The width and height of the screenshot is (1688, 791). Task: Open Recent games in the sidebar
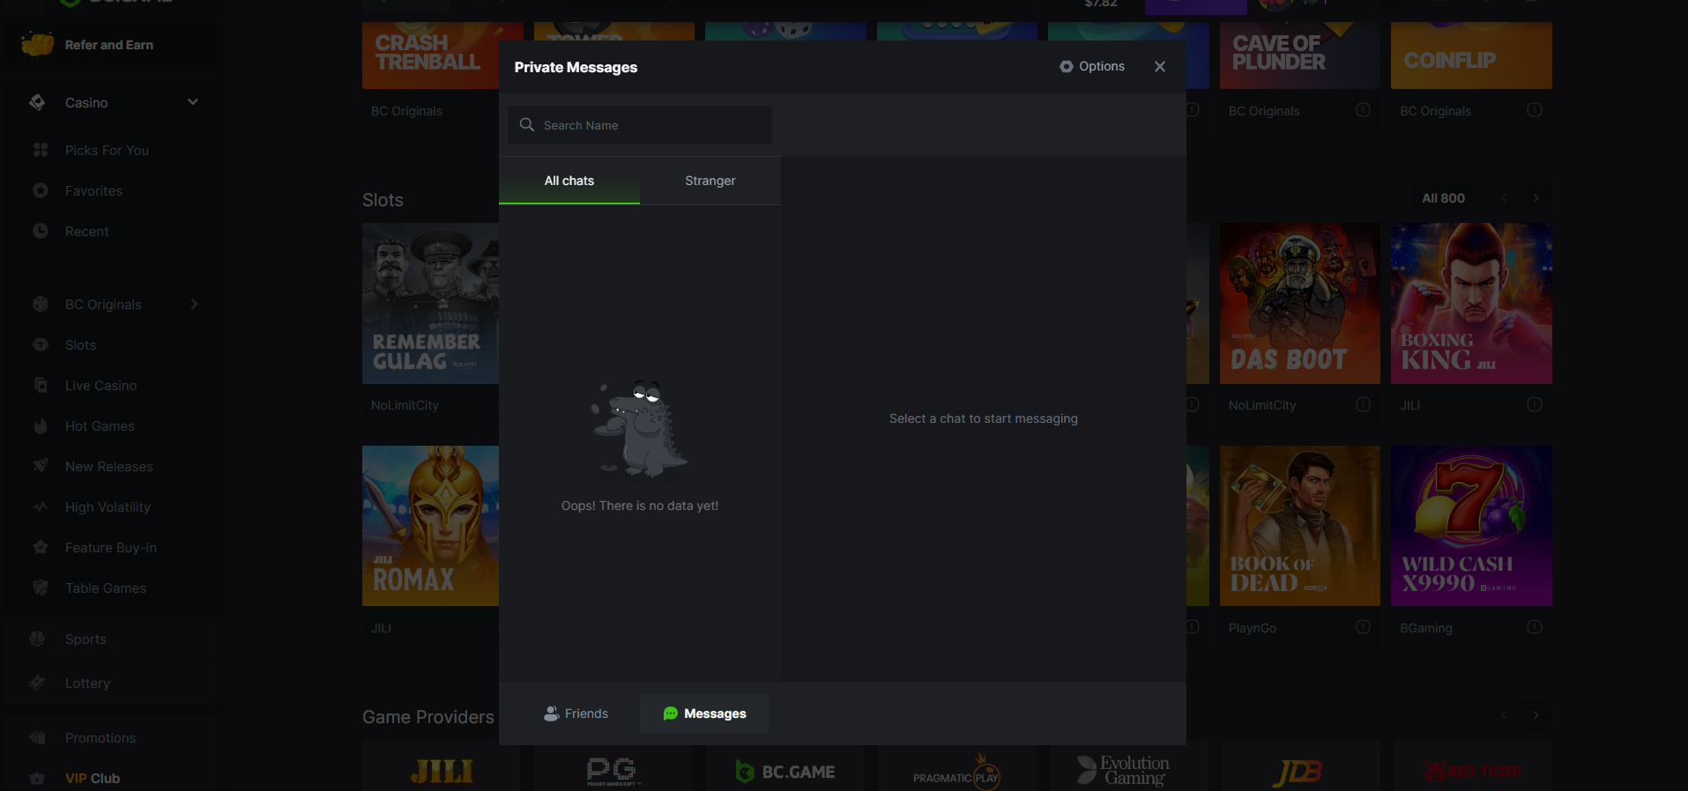click(x=87, y=232)
